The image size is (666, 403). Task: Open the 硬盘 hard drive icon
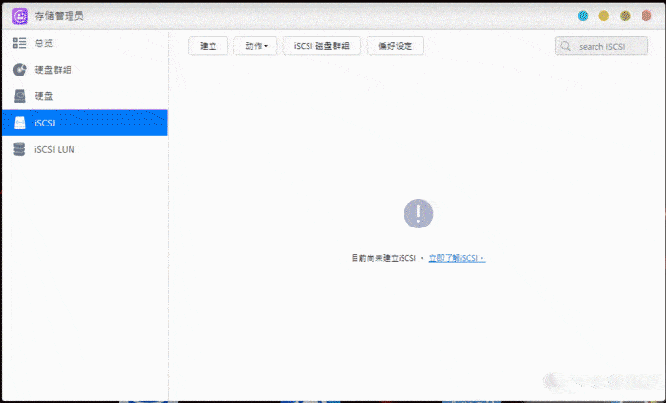pyautogui.click(x=20, y=96)
